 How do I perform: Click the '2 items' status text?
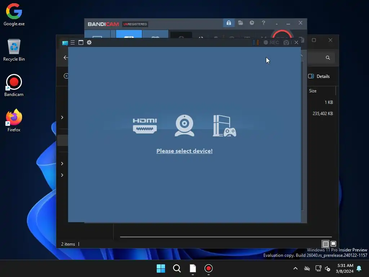click(x=68, y=244)
